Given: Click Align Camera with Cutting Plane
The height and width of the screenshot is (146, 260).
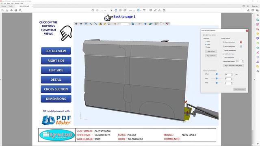Looking at the screenshot, I should pyautogui.click(x=233, y=66).
